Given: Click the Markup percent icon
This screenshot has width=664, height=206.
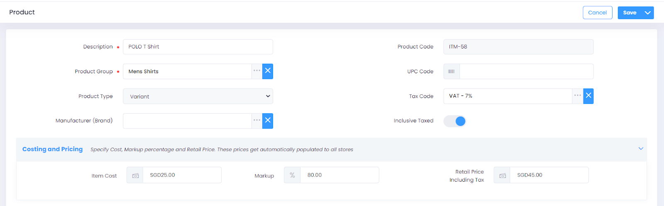Looking at the screenshot, I should pos(292,175).
